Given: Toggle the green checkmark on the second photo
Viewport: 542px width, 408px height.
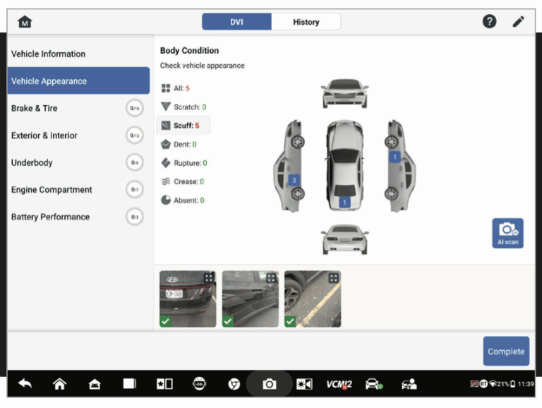Looking at the screenshot, I should 228,321.
